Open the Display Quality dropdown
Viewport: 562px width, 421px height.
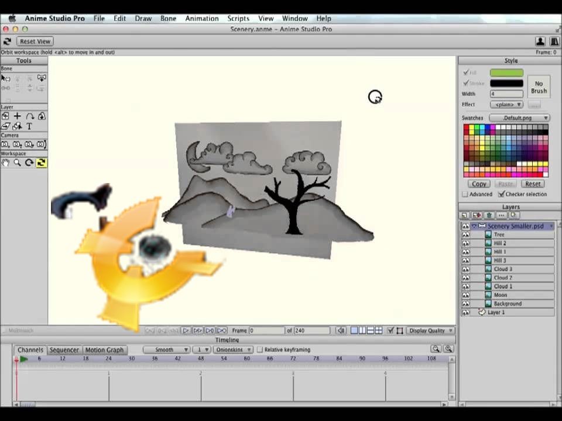click(430, 331)
